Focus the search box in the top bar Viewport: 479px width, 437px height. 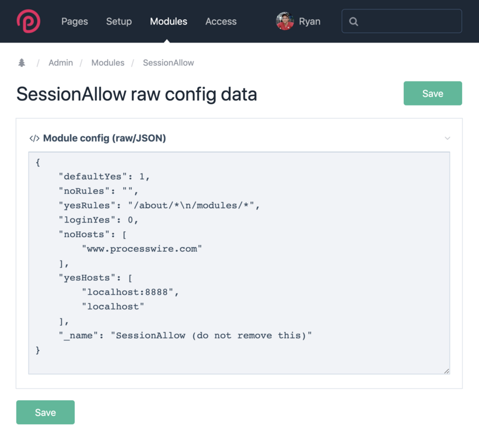[x=408, y=22]
